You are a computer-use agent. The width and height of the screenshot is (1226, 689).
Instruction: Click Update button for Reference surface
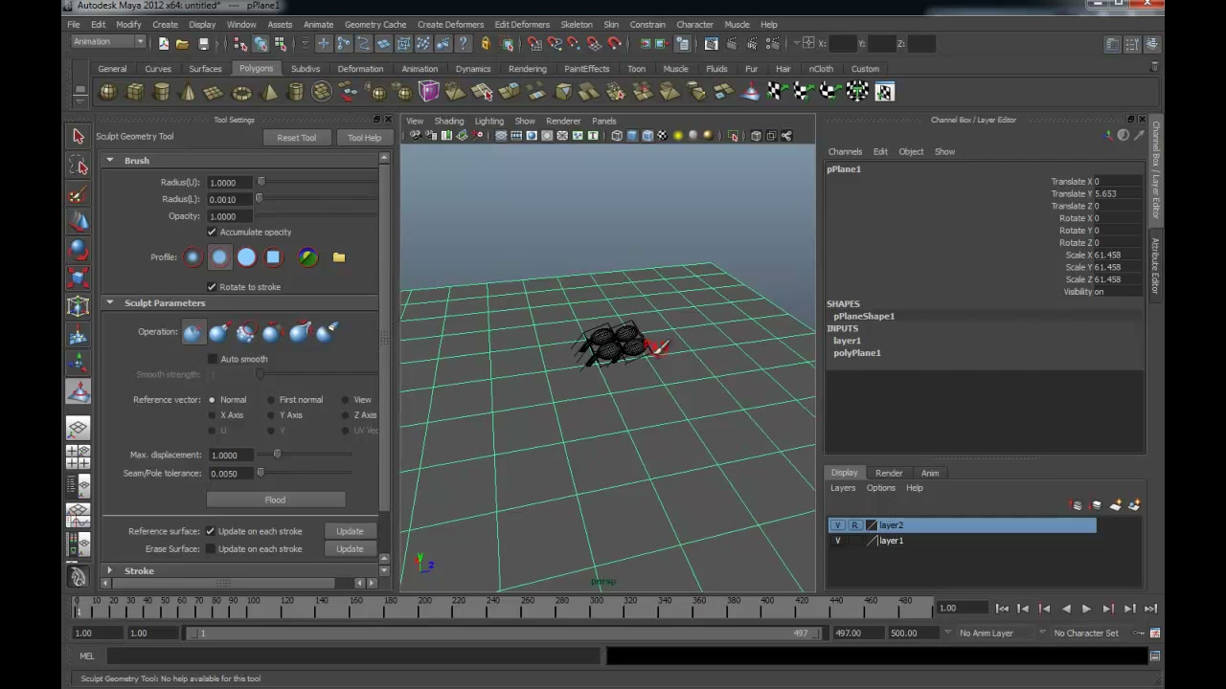[350, 531]
